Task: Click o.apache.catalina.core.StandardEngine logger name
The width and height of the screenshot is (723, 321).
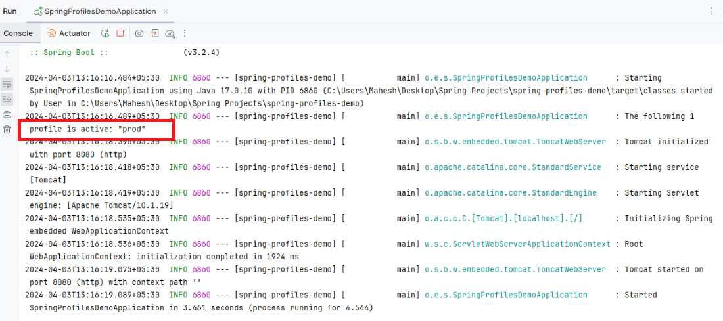Action: coord(511,193)
